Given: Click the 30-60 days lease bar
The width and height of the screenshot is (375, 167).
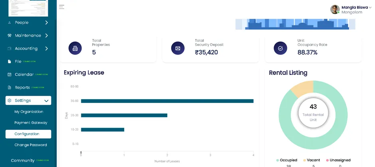Looking at the screenshot, I should pos(167,101).
